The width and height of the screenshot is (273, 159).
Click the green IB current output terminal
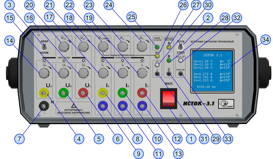[x=122, y=93]
